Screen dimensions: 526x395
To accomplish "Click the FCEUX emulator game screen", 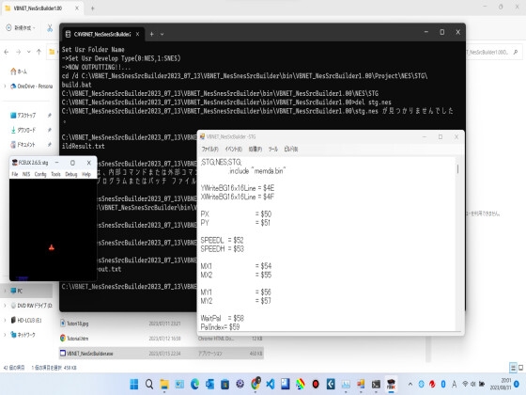I will tap(53, 229).
